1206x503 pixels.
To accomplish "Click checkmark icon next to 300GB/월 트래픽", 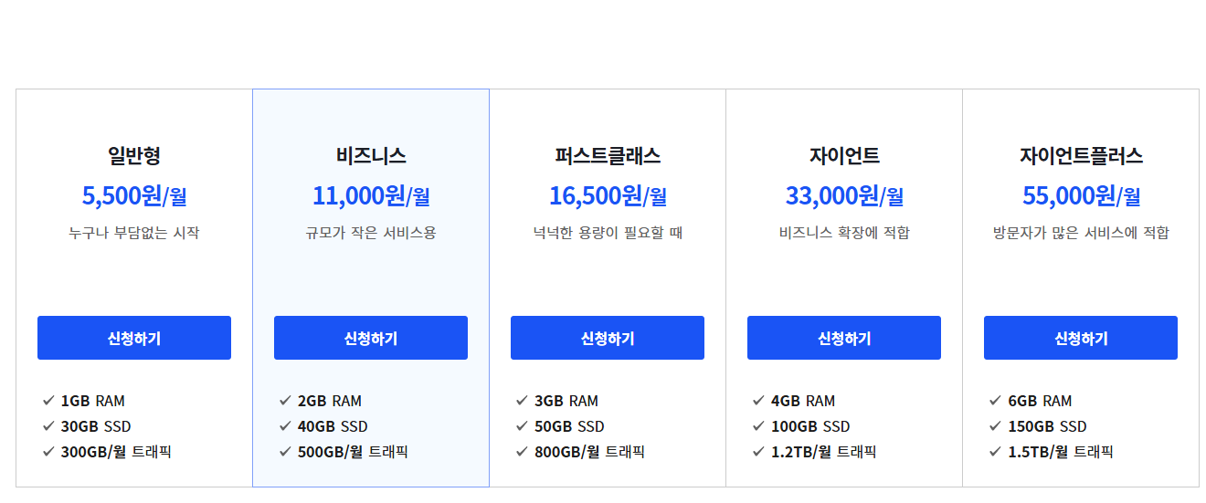I will [x=48, y=452].
